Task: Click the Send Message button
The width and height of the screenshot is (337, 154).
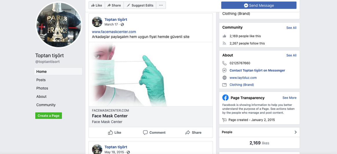Action: [x=259, y=5]
